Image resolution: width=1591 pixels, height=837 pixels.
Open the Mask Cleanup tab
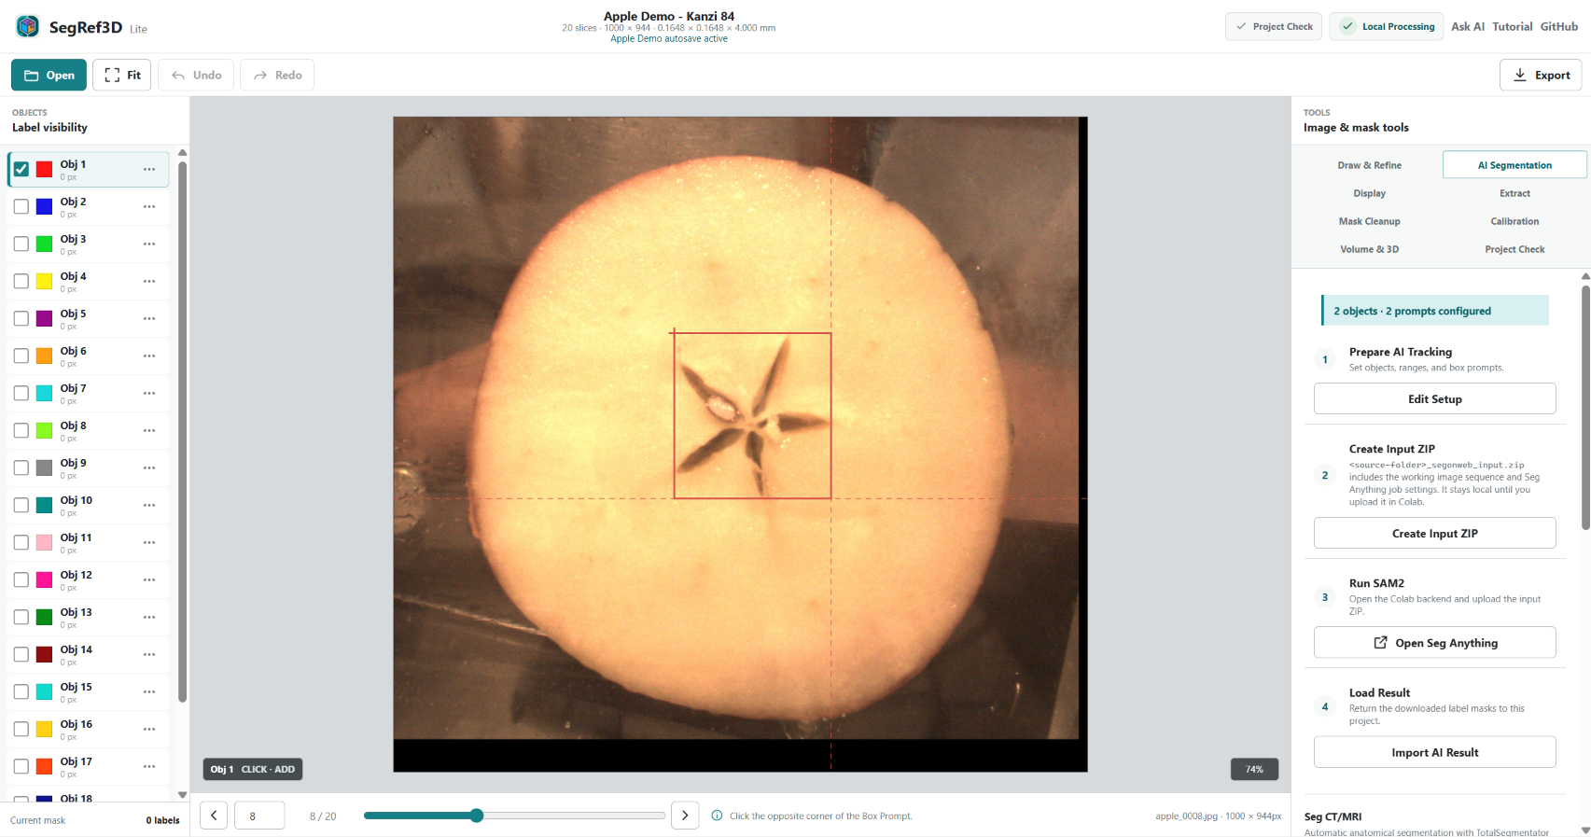1369,221
